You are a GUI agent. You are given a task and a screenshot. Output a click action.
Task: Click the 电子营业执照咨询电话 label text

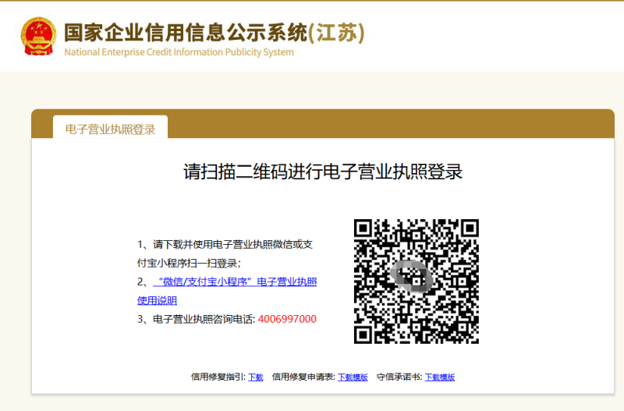point(203,319)
